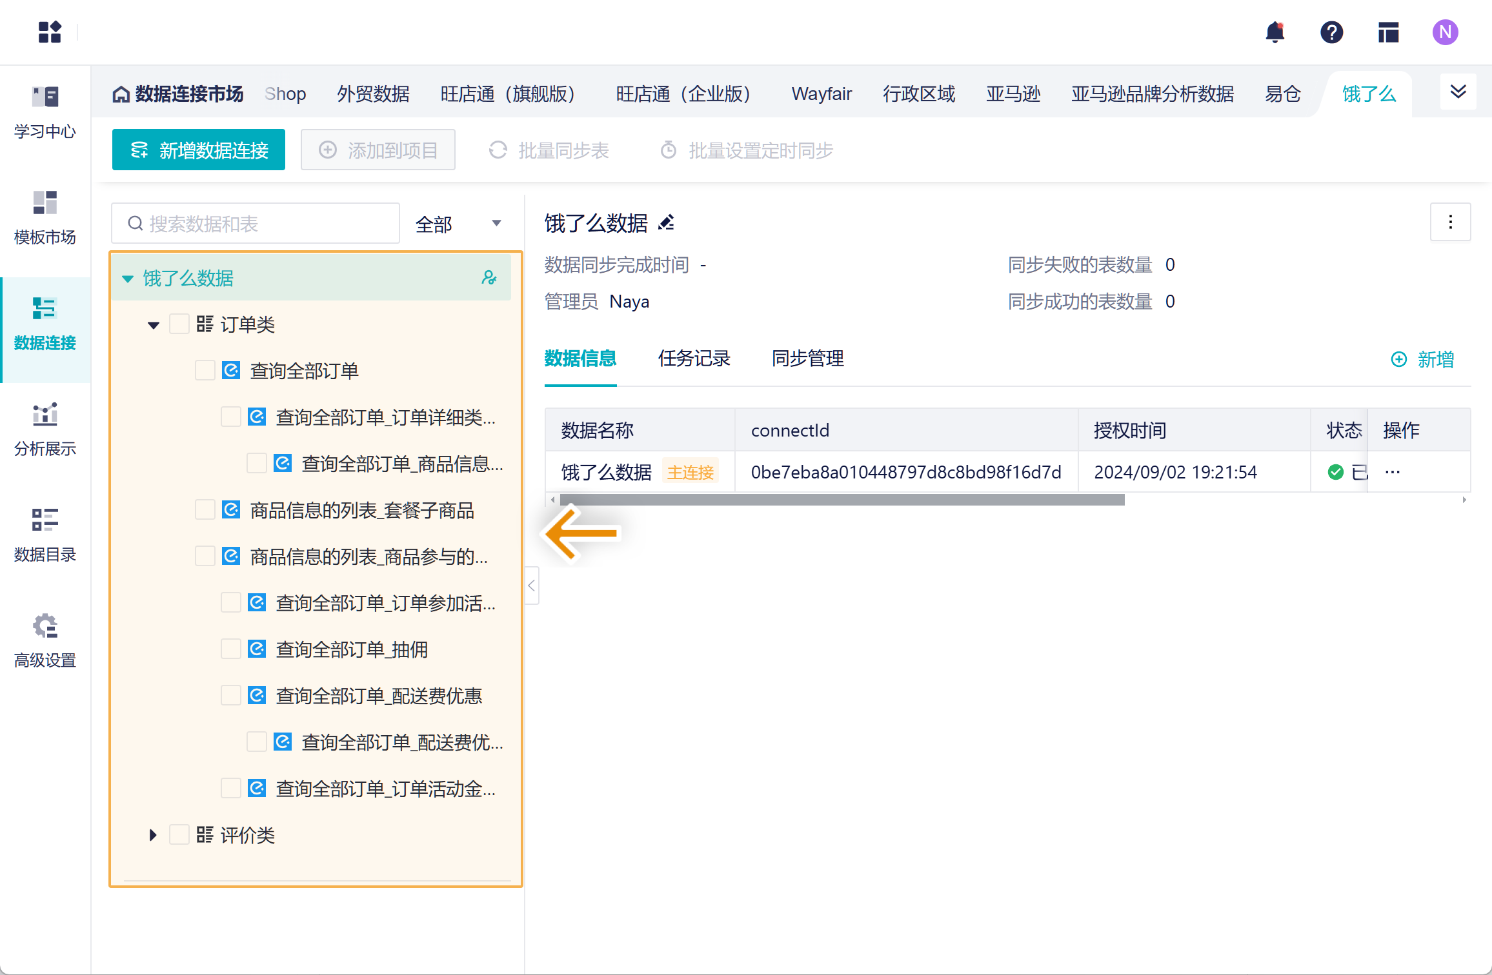Viewport: 1492px width, 975px height.
Task: Expand the 评价类 tree node
Action: click(x=153, y=835)
